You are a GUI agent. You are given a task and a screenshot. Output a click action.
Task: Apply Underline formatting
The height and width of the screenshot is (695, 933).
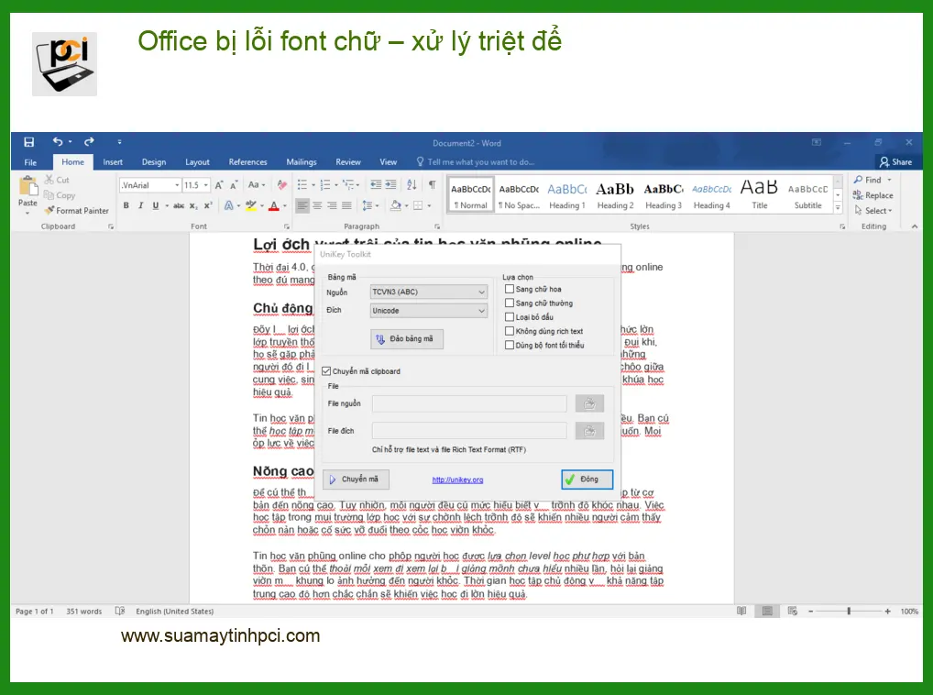pos(155,205)
